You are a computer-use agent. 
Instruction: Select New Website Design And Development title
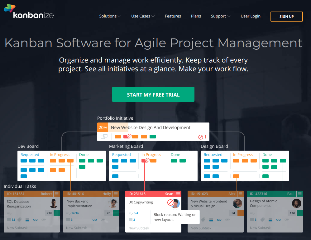(151, 127)
